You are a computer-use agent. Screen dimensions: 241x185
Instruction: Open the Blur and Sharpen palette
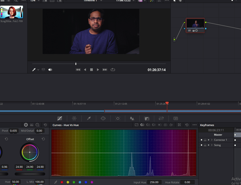coord(132,118)
